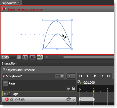Click the MyPath animation span bar
117x108 pixels.
(87, 99)
